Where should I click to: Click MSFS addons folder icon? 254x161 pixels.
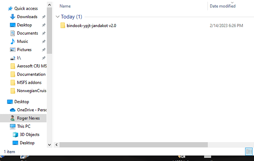(x=13, y=83)
